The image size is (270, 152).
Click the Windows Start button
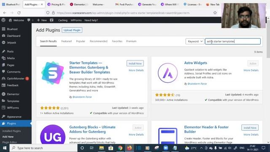point(5,148)
